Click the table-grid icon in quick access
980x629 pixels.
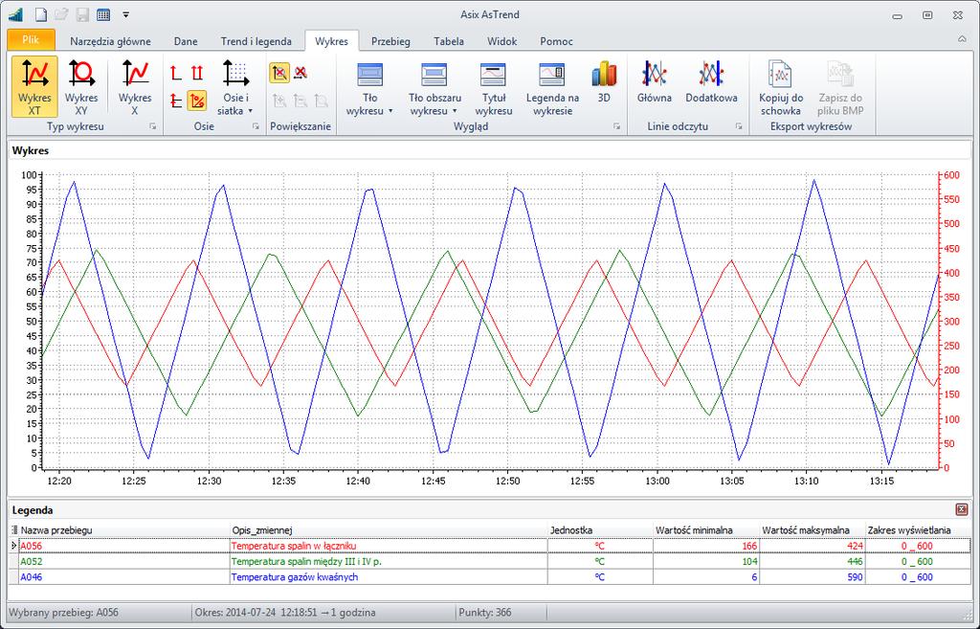point(103,14)
